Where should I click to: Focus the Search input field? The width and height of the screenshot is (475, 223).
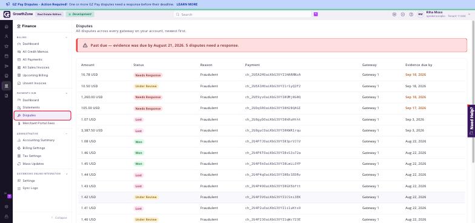point(243,15)
